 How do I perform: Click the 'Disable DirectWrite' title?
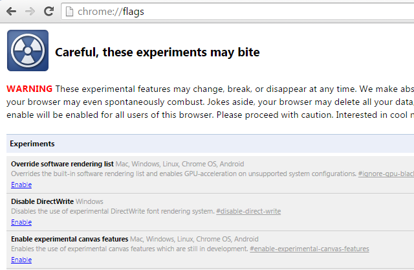(42, 201)
